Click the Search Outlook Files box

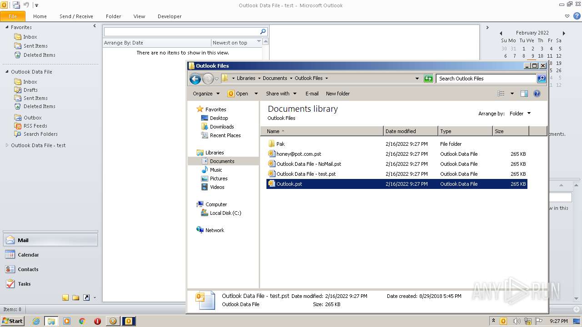click(x=487, y=79)
